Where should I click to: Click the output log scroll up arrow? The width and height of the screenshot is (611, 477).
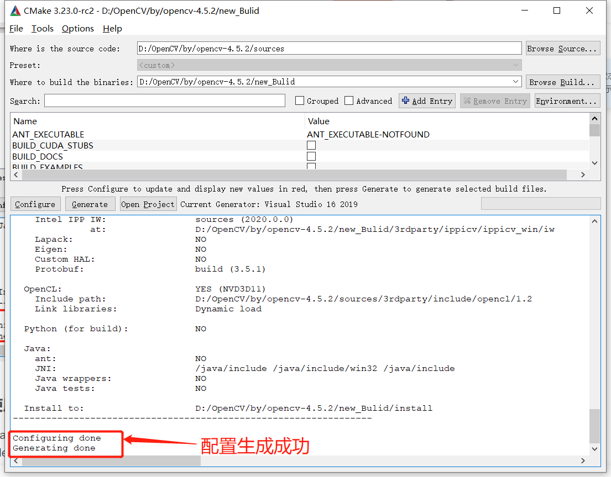594,221
